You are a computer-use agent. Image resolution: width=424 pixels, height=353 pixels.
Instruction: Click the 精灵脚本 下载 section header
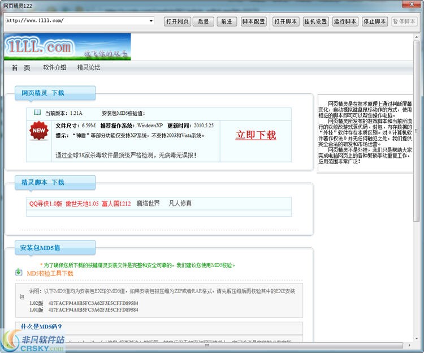coord(55,182)
